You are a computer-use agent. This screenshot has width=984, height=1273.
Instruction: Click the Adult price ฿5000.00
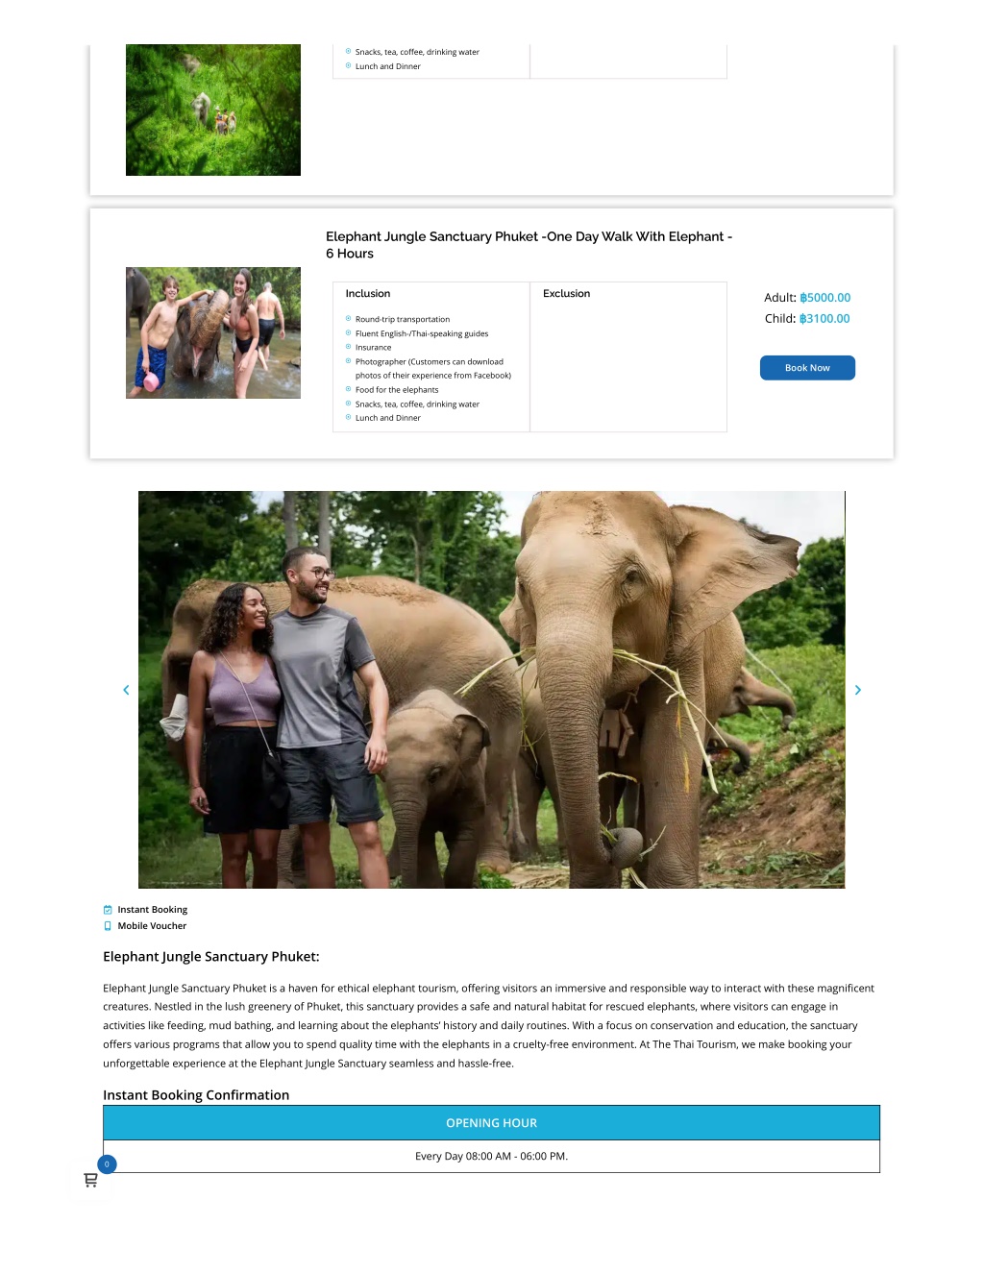[x=825, y=298]
